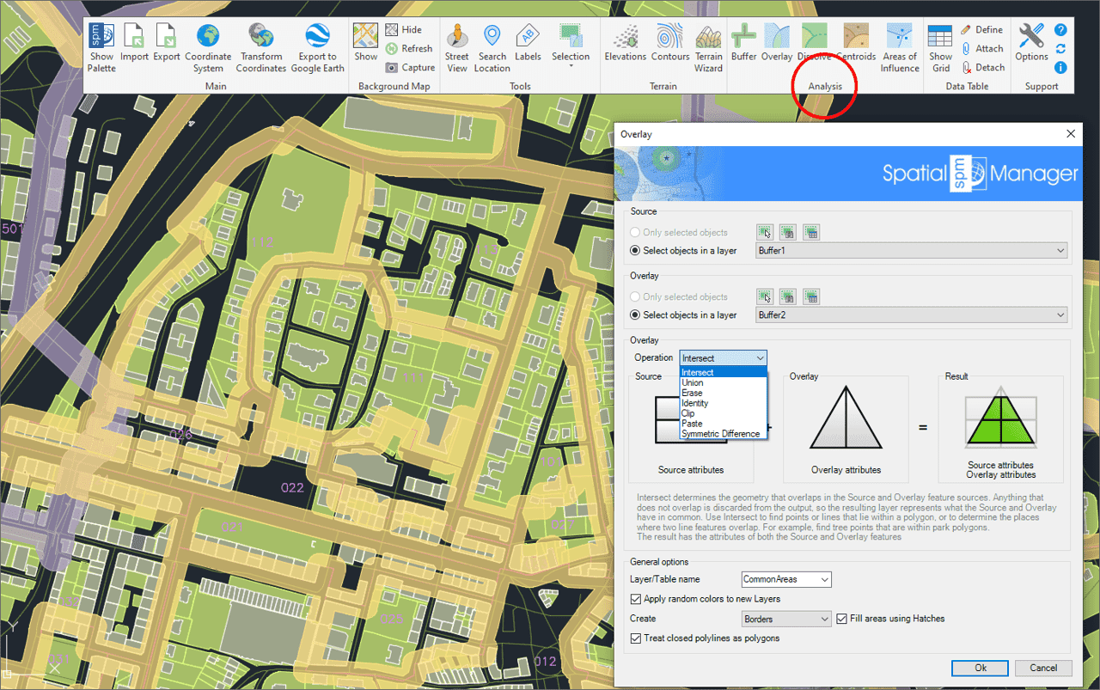This screenshot has width=1100, height=690.
Task: Toggle Treat closed polylines as polygons
Action: coord(636,638)
